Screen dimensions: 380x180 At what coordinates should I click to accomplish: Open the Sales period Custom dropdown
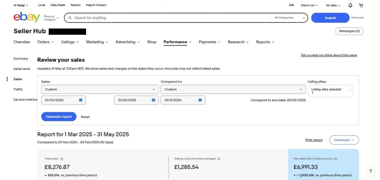pyautogui.click(x=100, y=89)
